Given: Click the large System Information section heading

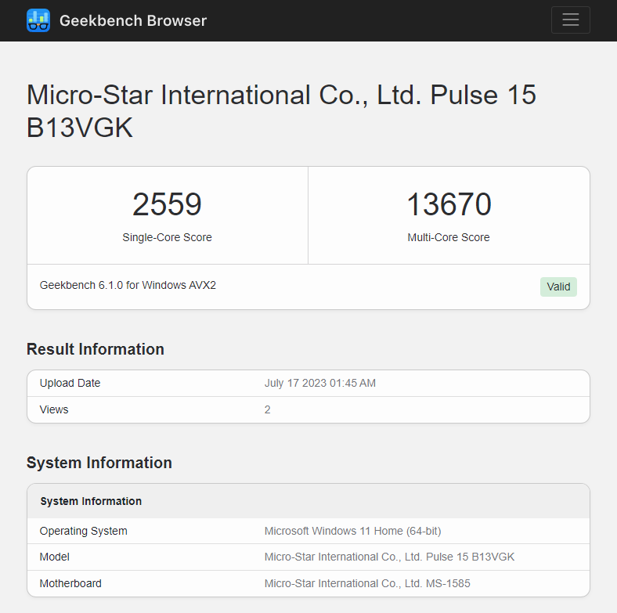Looking at the screenshot, I should [x=99, y=463].
